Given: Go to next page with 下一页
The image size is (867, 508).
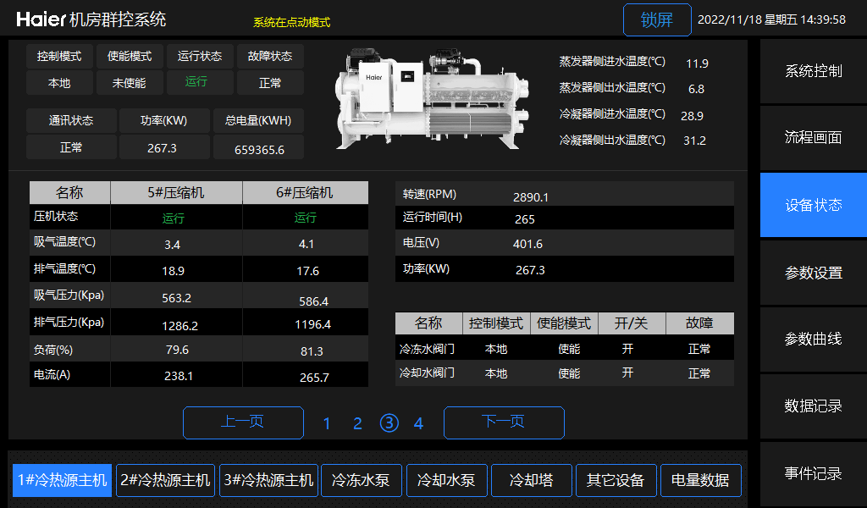Looking at the screenshot, I should (504, 422).
